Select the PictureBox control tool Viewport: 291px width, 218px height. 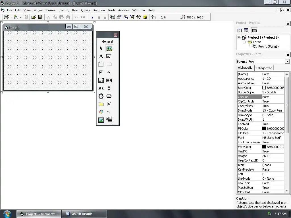109,49
